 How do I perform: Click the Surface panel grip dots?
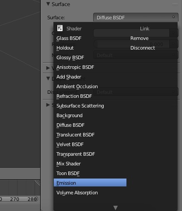[x=175, y=4]
